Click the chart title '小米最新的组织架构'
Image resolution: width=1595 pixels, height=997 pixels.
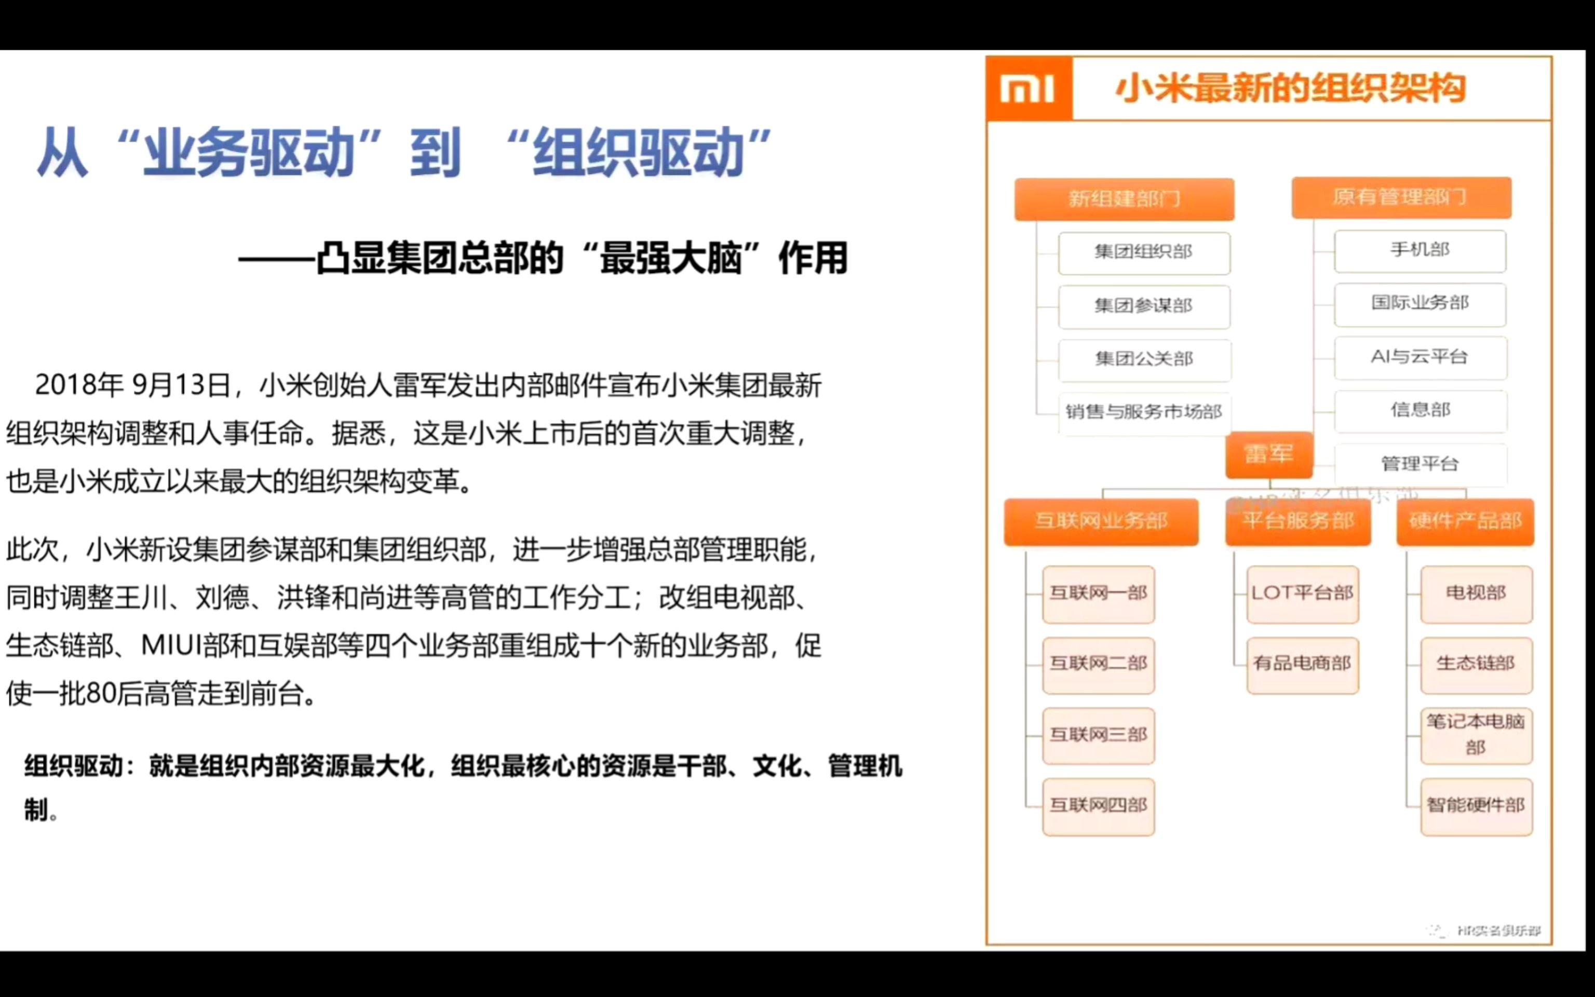[x=1291, y=88]
